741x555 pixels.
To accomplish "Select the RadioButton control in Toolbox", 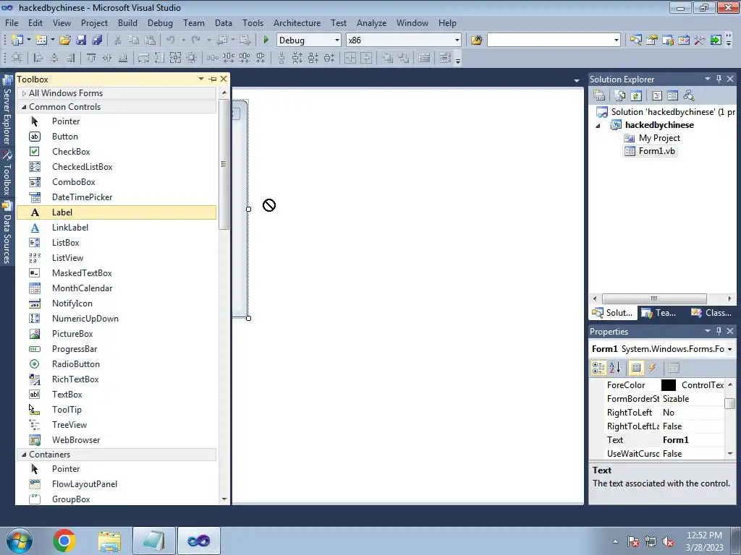I will [x=117, y=364].
